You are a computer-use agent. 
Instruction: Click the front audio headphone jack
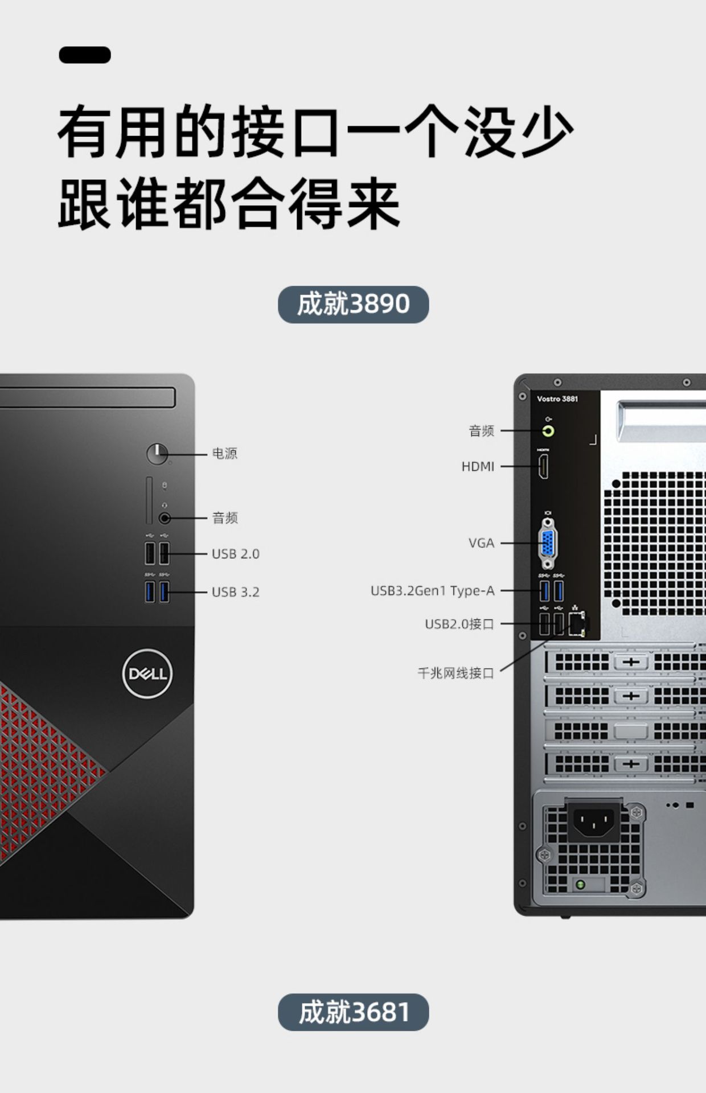[x=165, y=518]
